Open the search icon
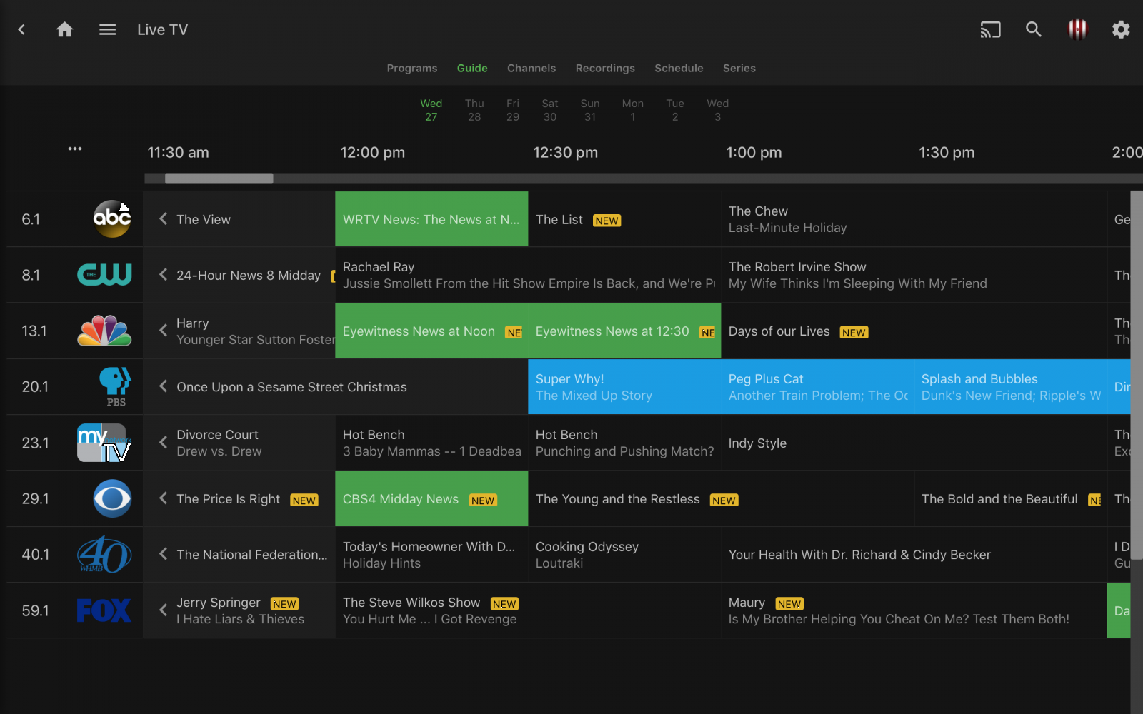This screenshot has height=714, width=1143. click(1034, 29)
